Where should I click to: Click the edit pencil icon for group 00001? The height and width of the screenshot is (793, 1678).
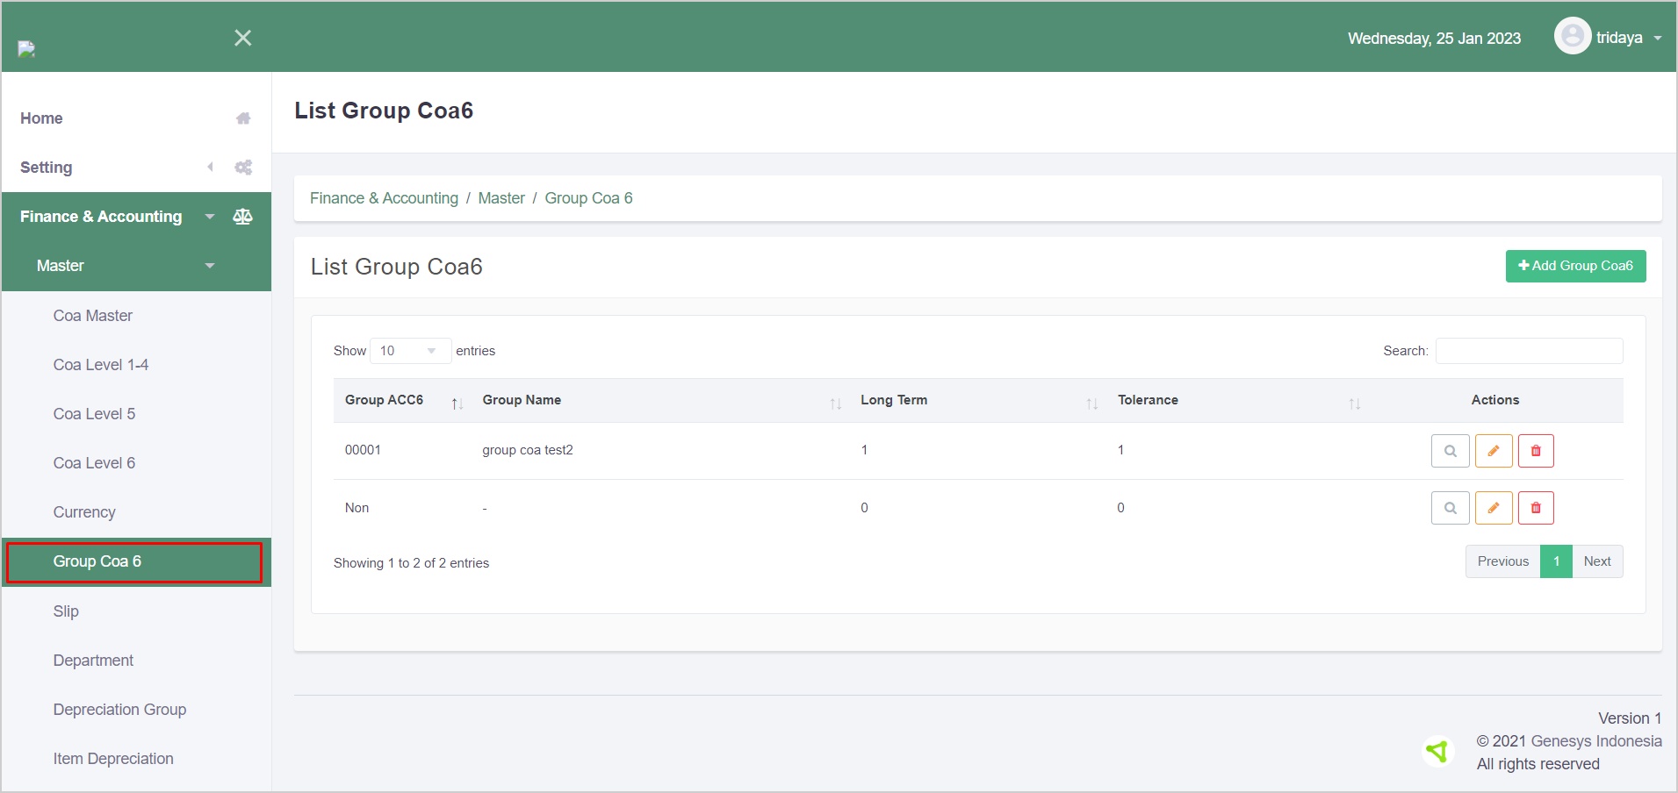1493,451
